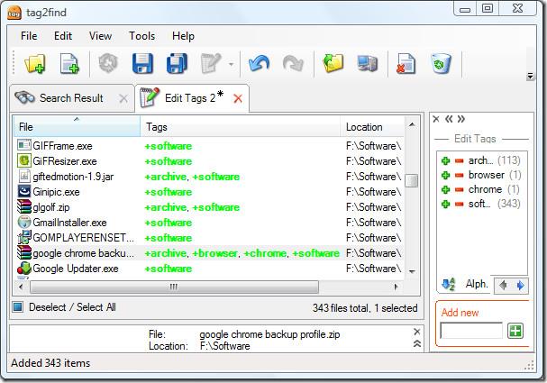Image resolution: width=547 pixels, height=383 pixels.
Task: Expand the toolbar overflow arrow
Action: 531,77
